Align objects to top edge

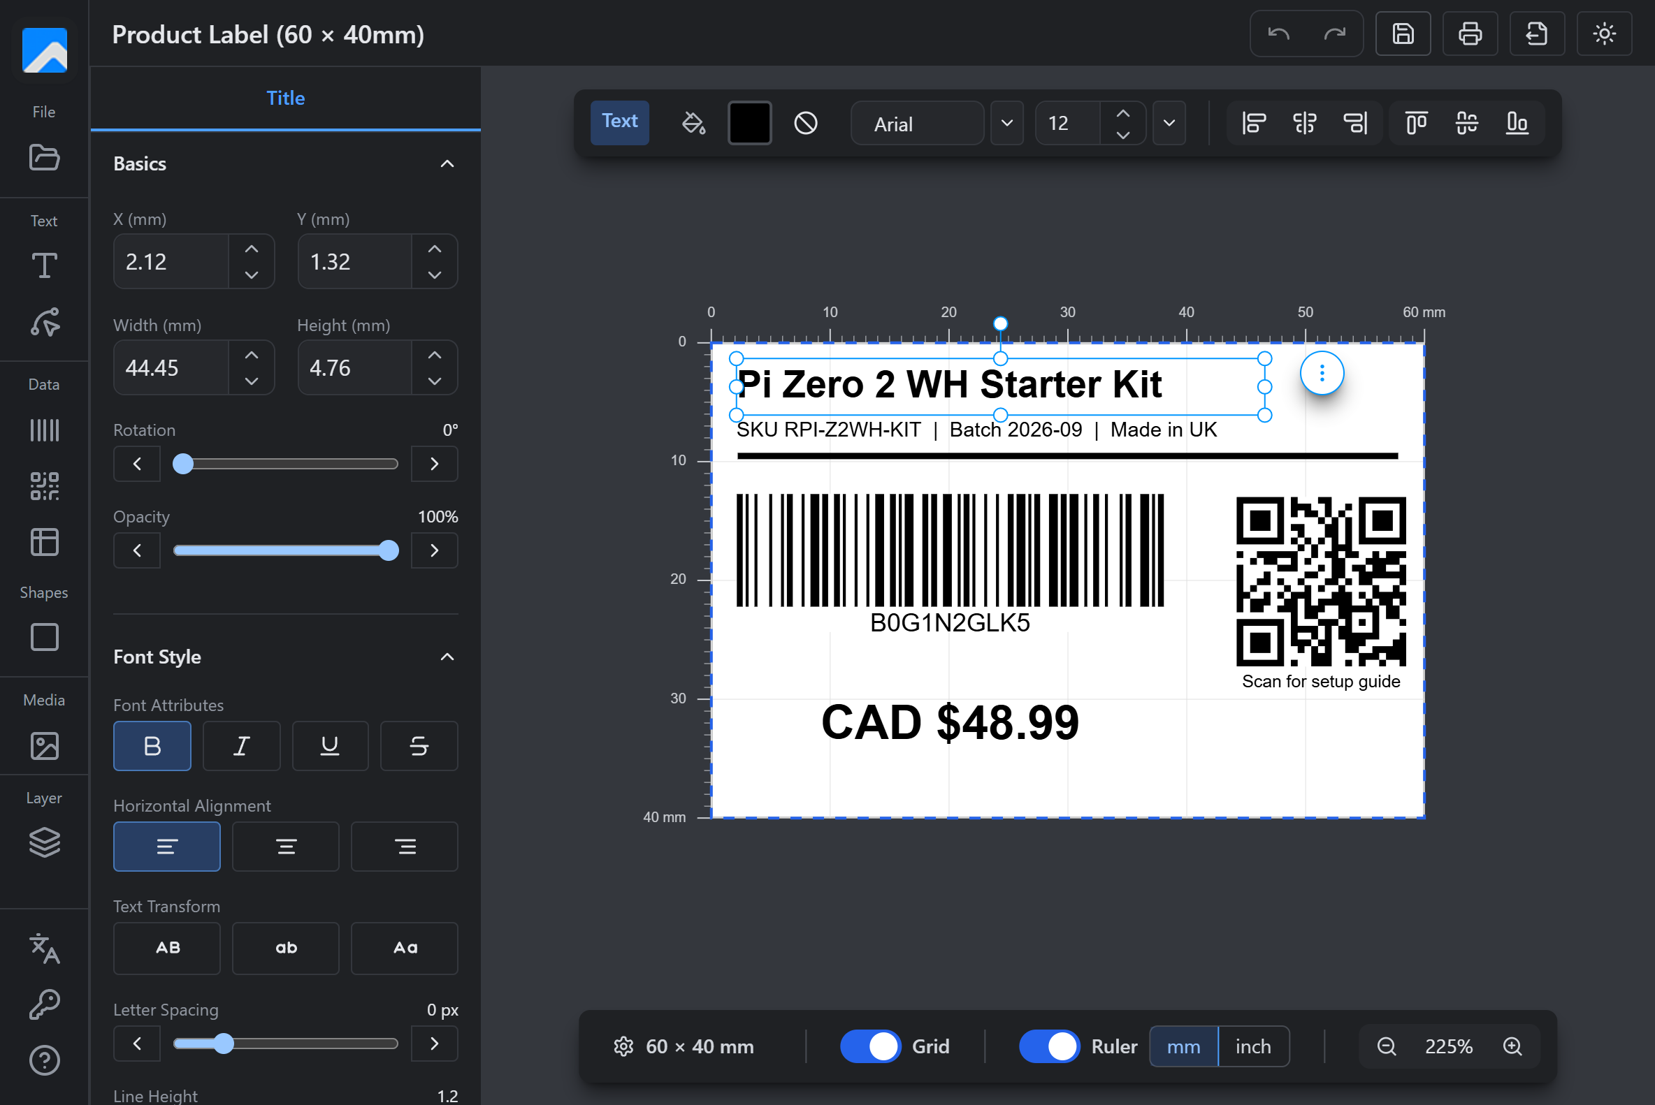(1416, 124)
